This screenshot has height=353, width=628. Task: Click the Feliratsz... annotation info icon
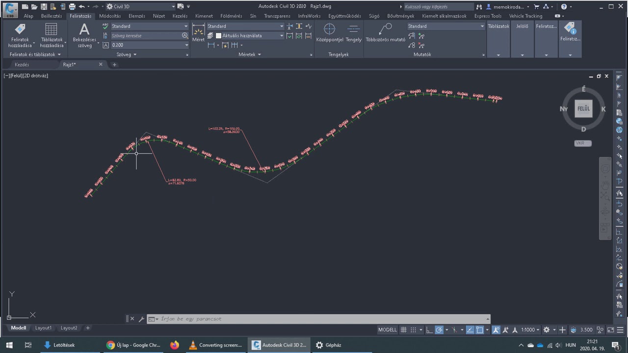tap(570, 31)
